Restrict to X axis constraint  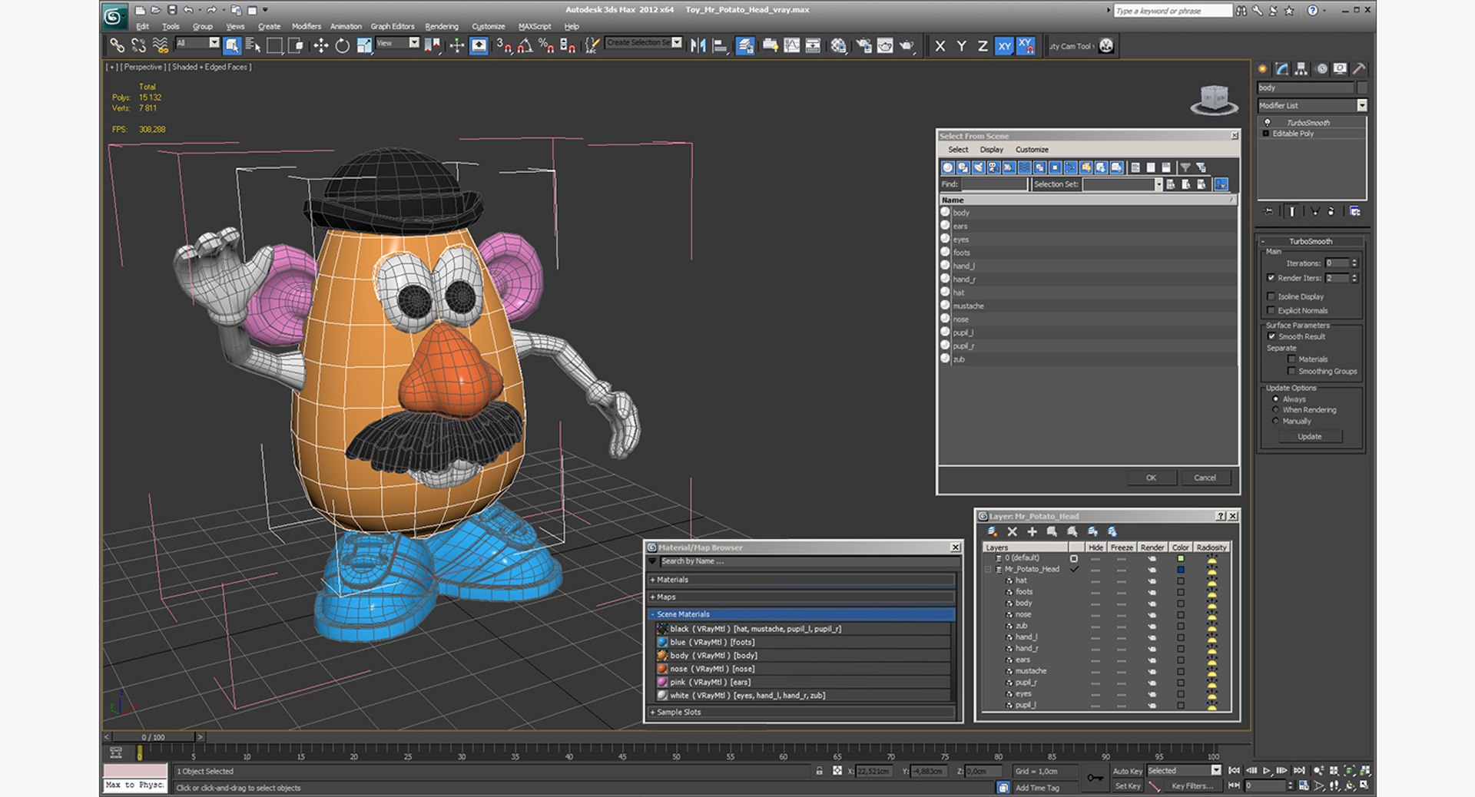coord(940,46)
